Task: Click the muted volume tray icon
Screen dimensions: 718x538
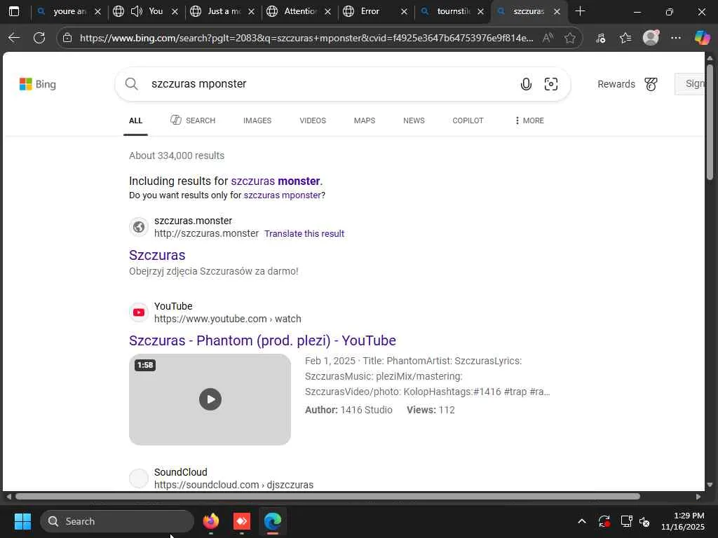Action: (644, 521)
